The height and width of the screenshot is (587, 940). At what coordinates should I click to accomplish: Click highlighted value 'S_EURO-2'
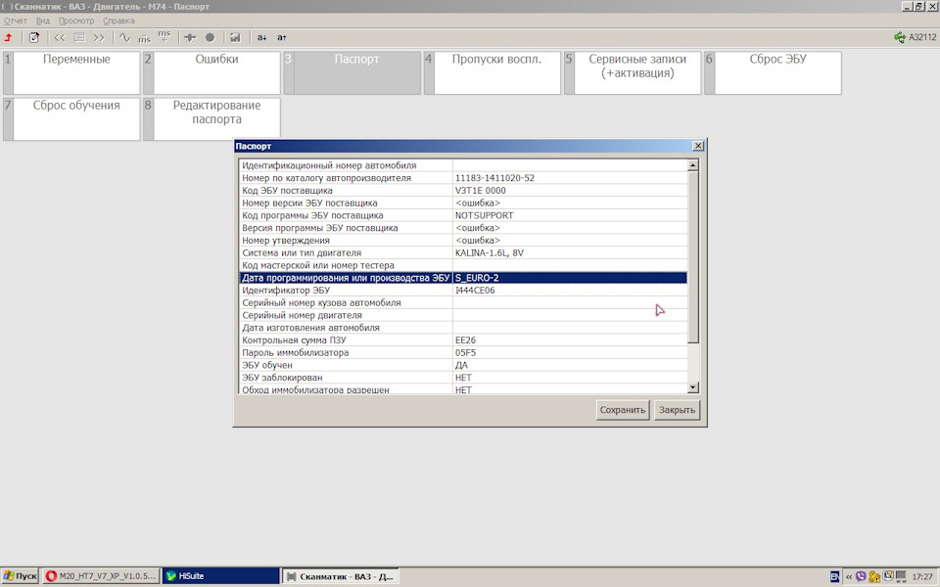click(477, 278)
